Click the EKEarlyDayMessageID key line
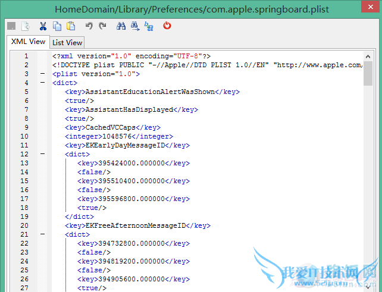This screenshot has height=292, width=382. (x=127, y=145)
